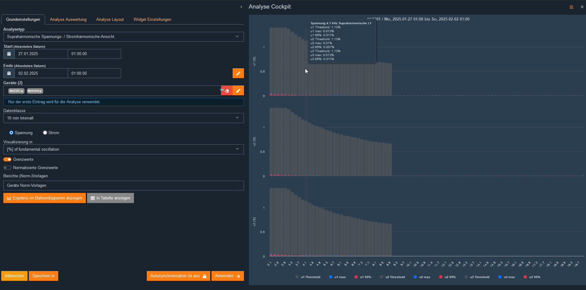Image resolution: width=586 pixels, height=290 pixels.
Task: Expand the Datenklasse 10 min Intervall dropdown
Action: (124, 118)
